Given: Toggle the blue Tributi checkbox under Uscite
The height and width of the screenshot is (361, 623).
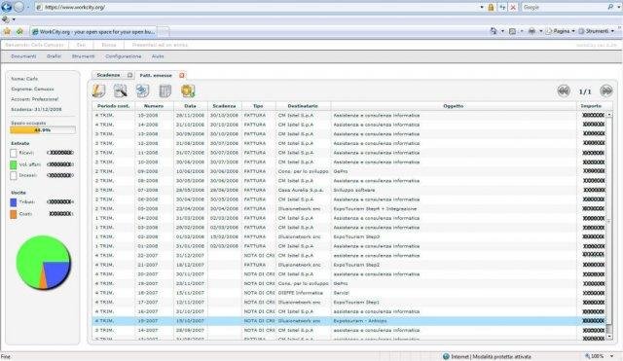Looking at the screenshot, I should pyautogui.click(x=14, y=202).
